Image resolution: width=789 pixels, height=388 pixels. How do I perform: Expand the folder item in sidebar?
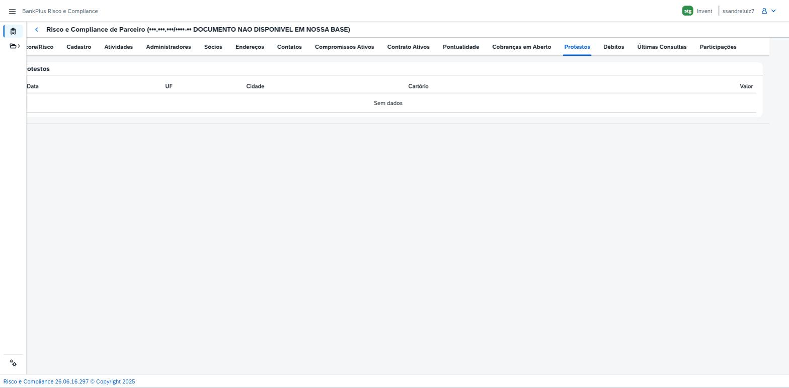pyautogui.click(x=15, y=46)
